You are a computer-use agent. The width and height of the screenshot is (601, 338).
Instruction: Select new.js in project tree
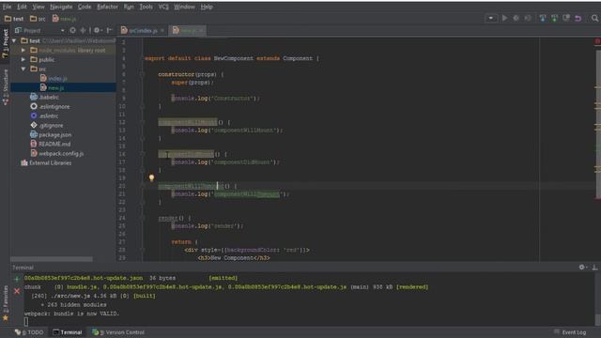(53, 87)
